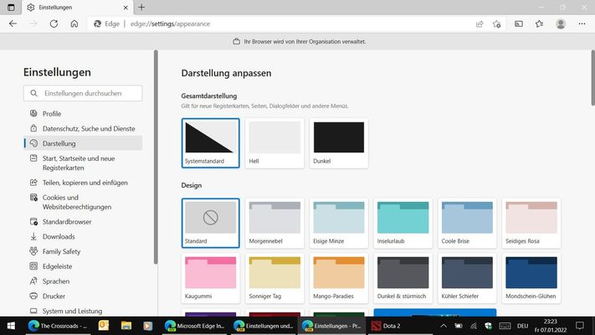Image resolution: width=595 pixels, height=335 pixels.
Task: Open notification center icon
Action: click(580, 326)
